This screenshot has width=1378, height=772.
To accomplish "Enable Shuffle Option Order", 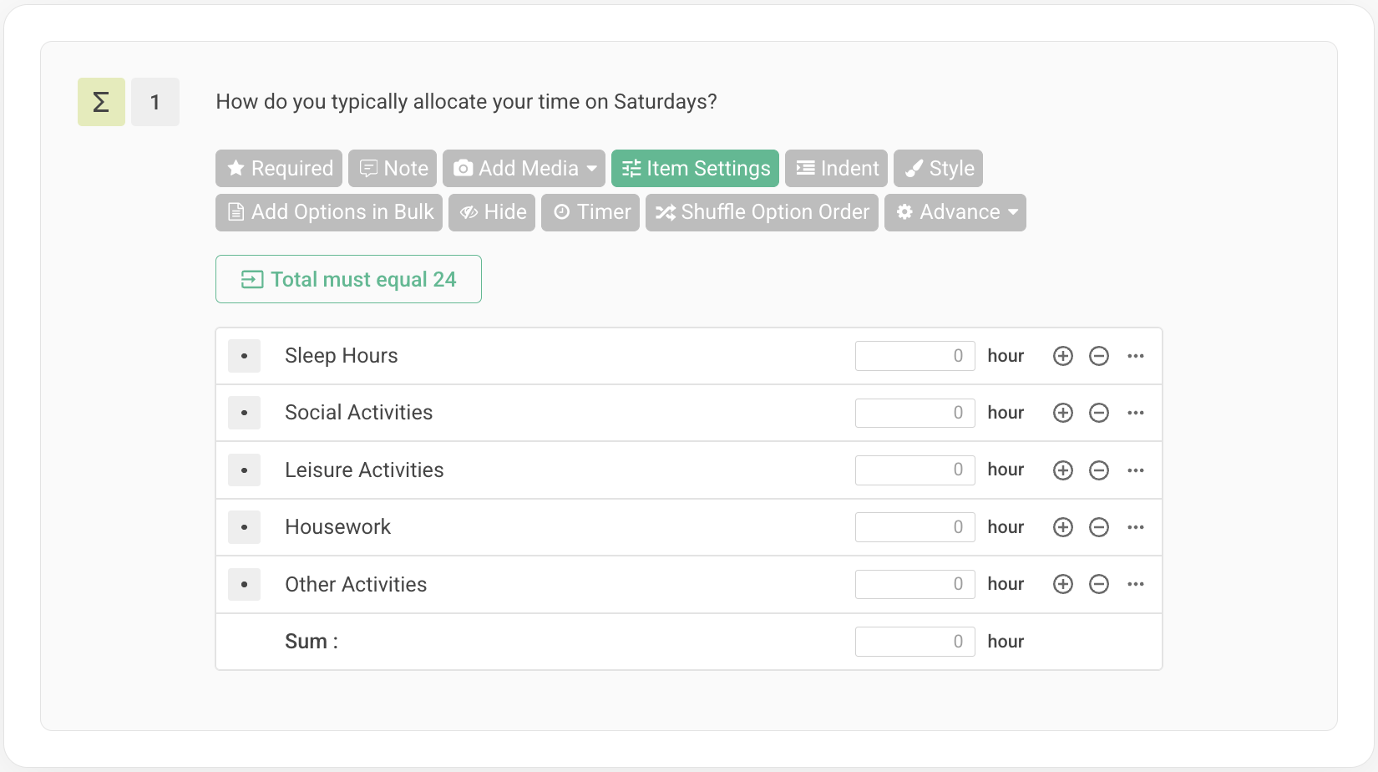I will [x=761, y=212].
